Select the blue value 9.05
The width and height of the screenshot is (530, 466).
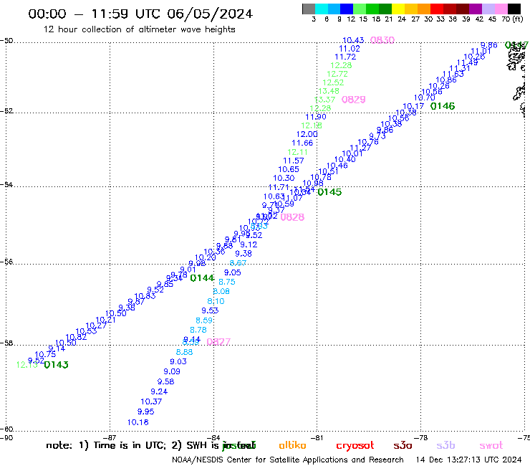233,272
